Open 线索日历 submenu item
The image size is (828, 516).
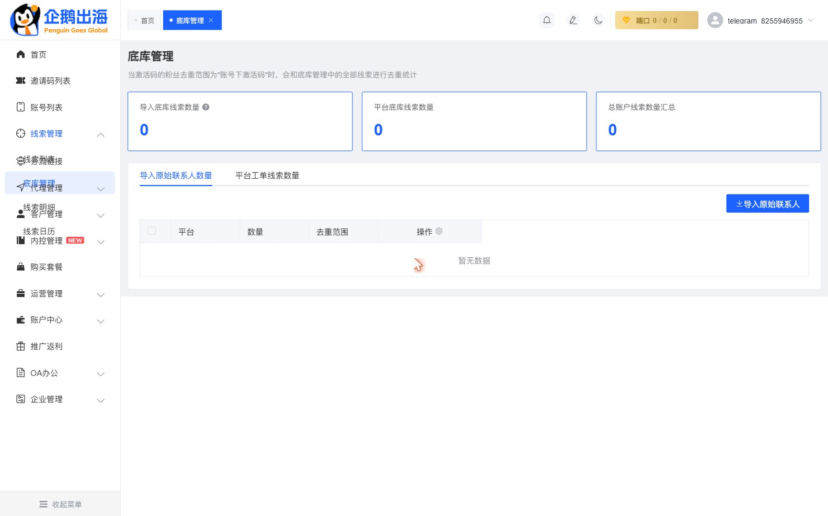click(39, 231)
